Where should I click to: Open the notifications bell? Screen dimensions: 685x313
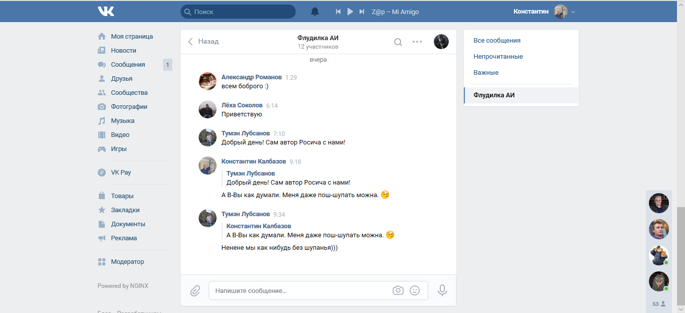[315, 12]
